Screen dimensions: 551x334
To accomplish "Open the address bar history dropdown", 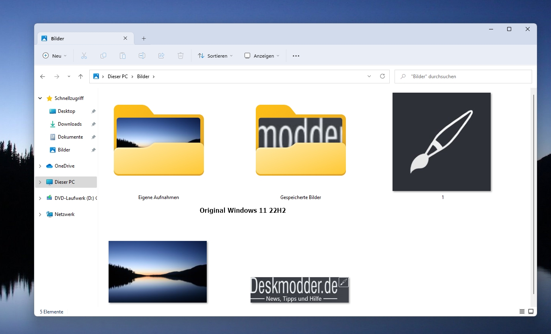I will coord(369,76).
